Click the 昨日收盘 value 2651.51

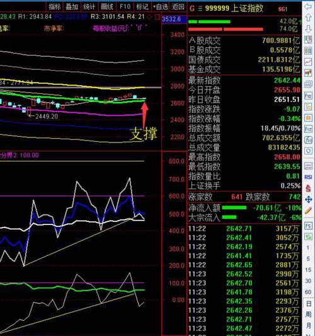tap(287, 100)
